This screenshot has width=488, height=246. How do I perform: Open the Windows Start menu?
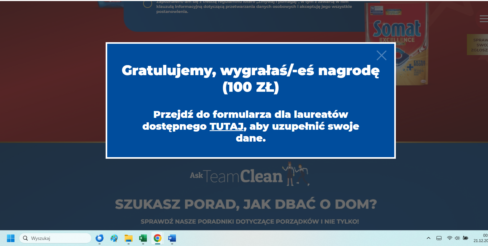click(x=11, y=238)
